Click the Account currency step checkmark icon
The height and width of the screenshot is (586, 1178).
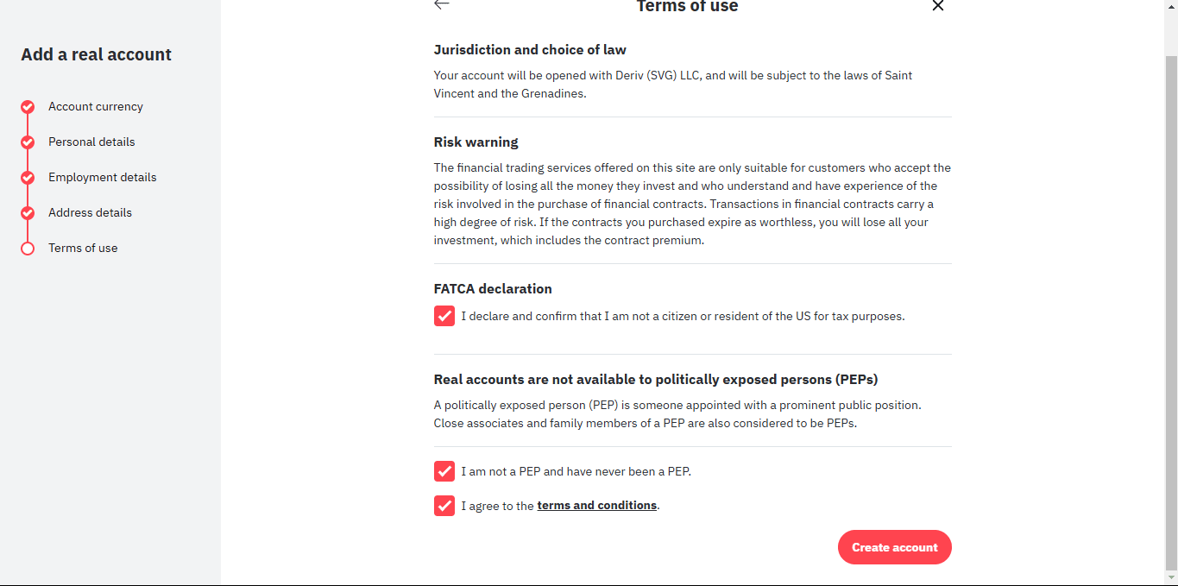point(28,107)
